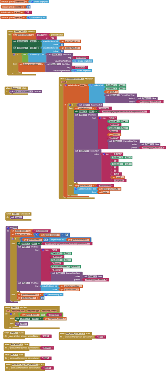Open mutator of 'initialize local data' block

point(66,85)
